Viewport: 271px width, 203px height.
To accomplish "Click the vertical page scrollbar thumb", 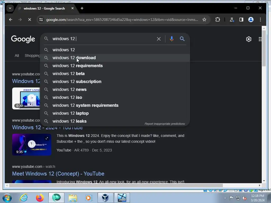I will click(264, 48).
